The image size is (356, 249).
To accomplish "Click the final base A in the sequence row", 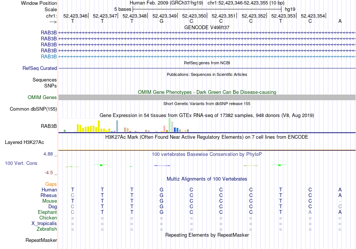I will pos(340,21).
